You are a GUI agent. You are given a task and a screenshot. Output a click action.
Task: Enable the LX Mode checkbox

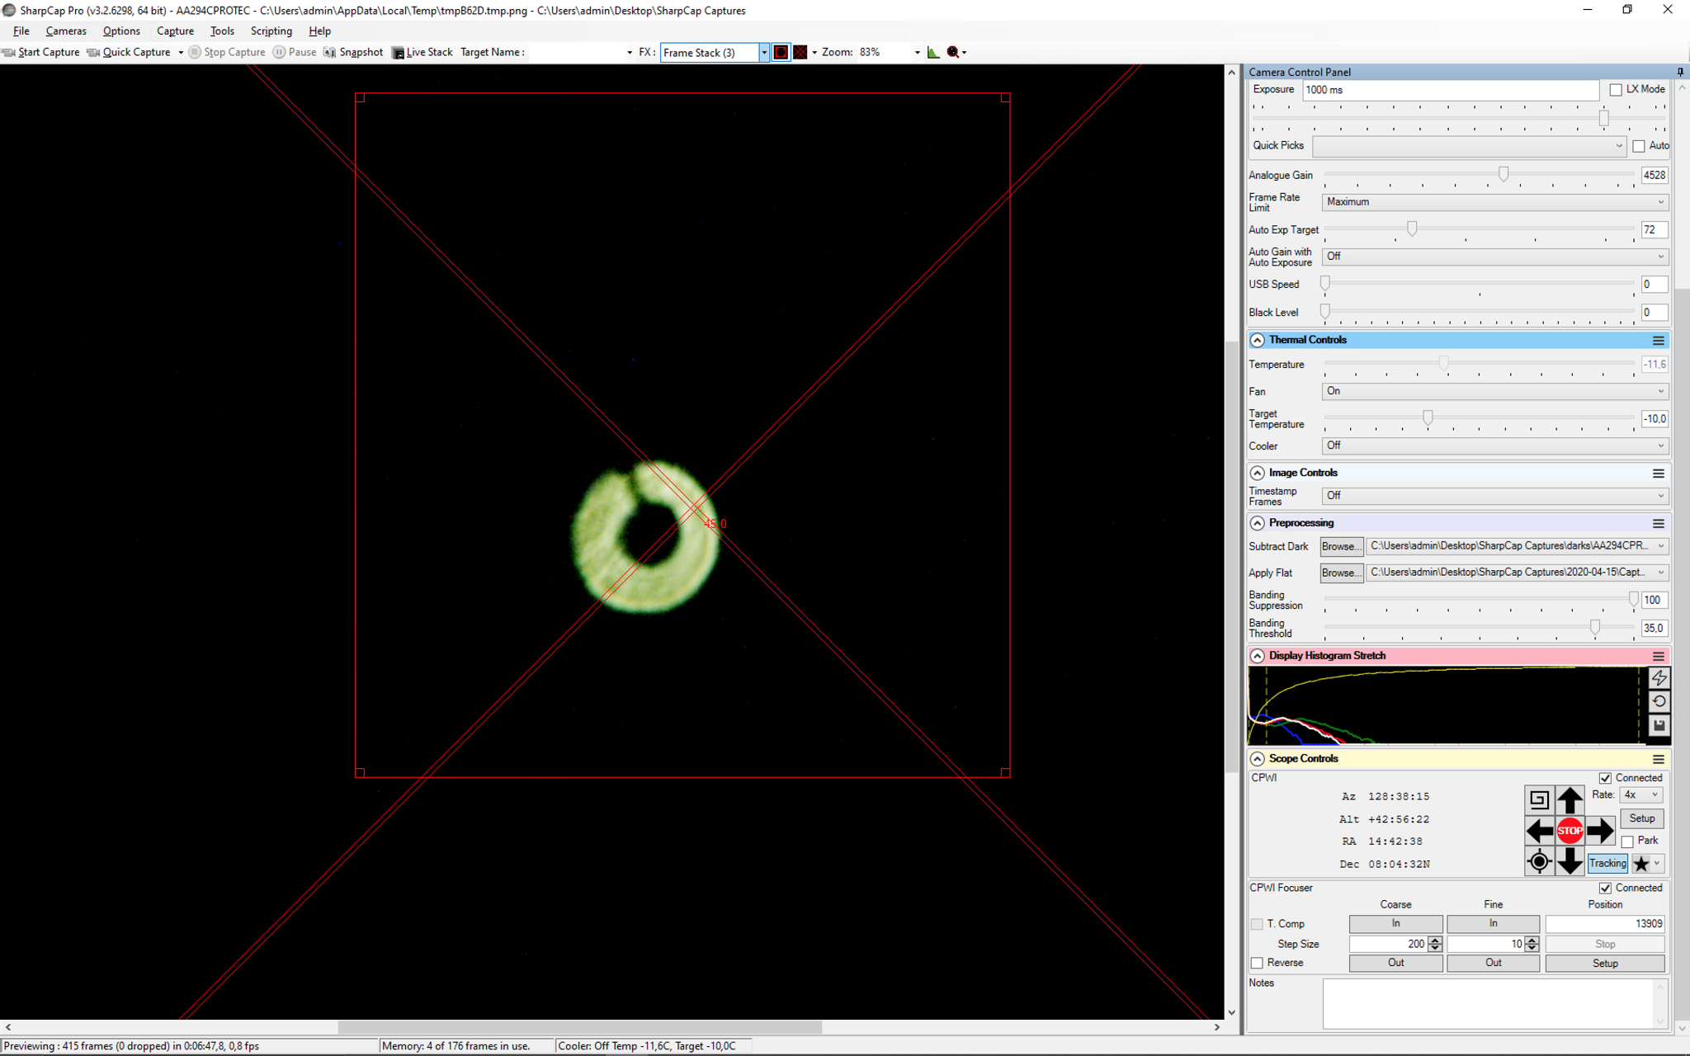(1616, 89)
